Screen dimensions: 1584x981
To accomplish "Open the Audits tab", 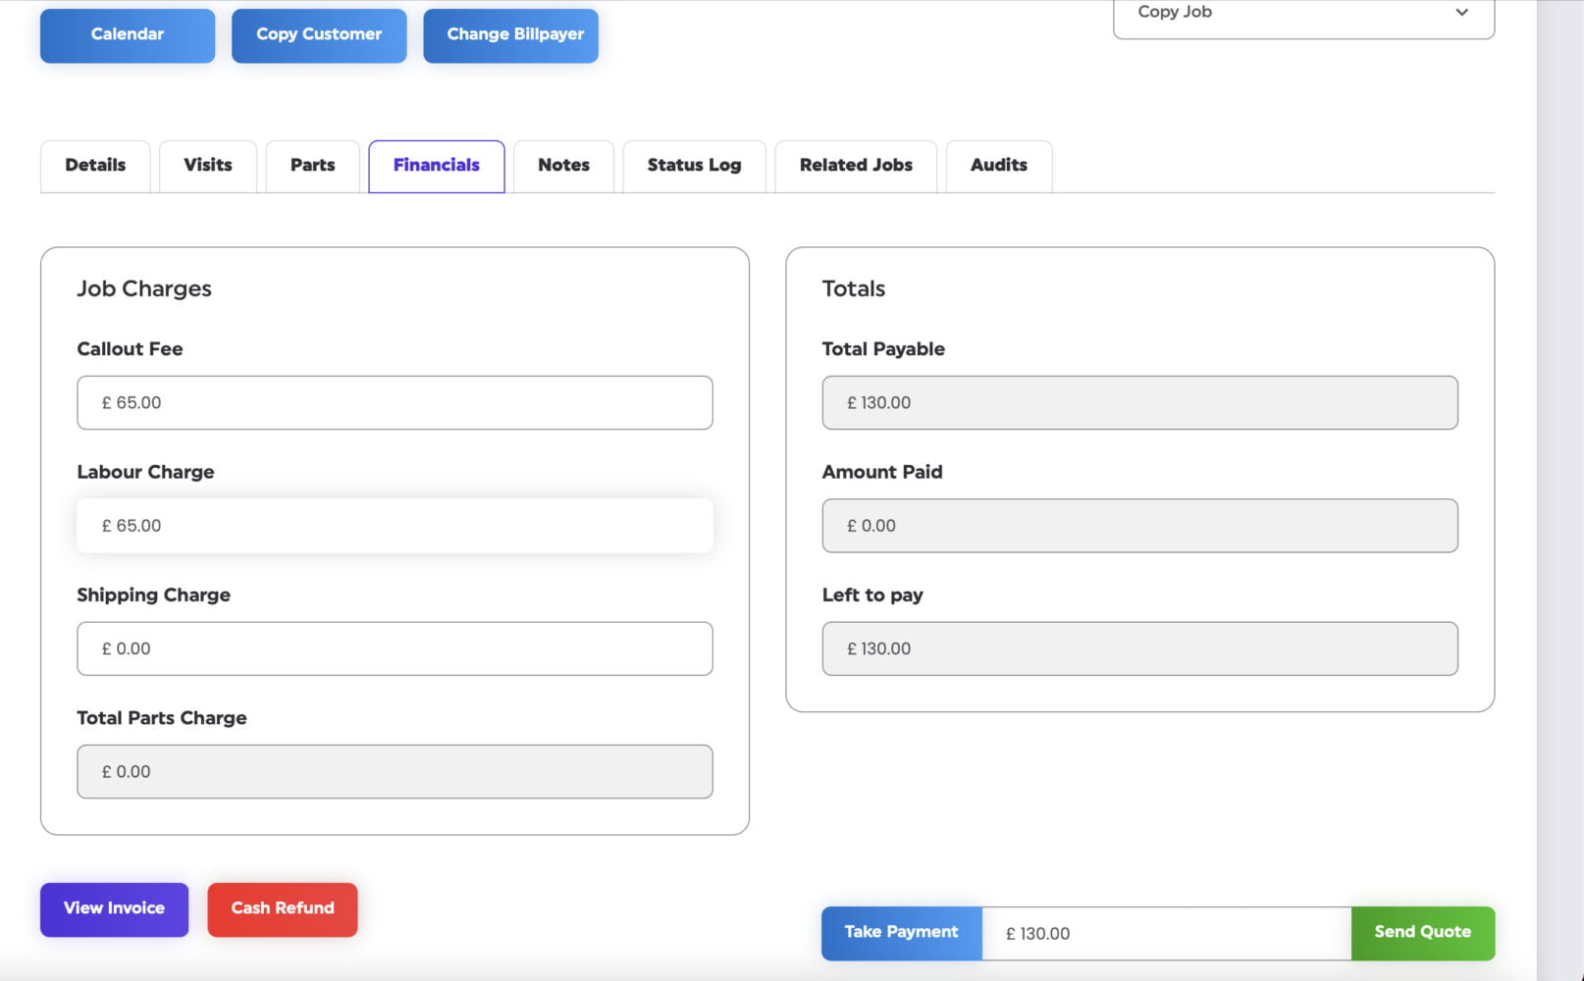I will [x=998, y=166].
